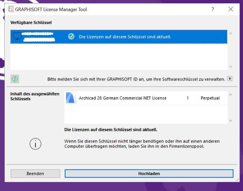Click the Archicad license product icon

coord(71,98)
